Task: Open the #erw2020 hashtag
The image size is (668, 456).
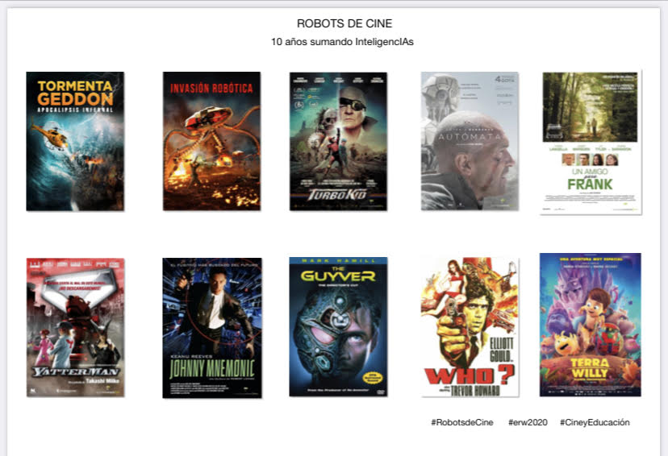Action: [525, 422]
